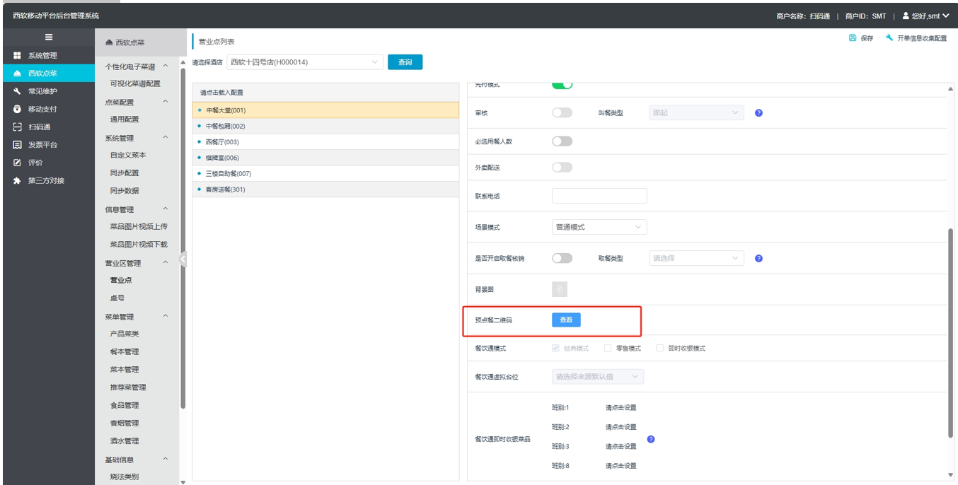
Task: Open the 餐饮通虚拟台位 dropdown
Action: (598, 377)
